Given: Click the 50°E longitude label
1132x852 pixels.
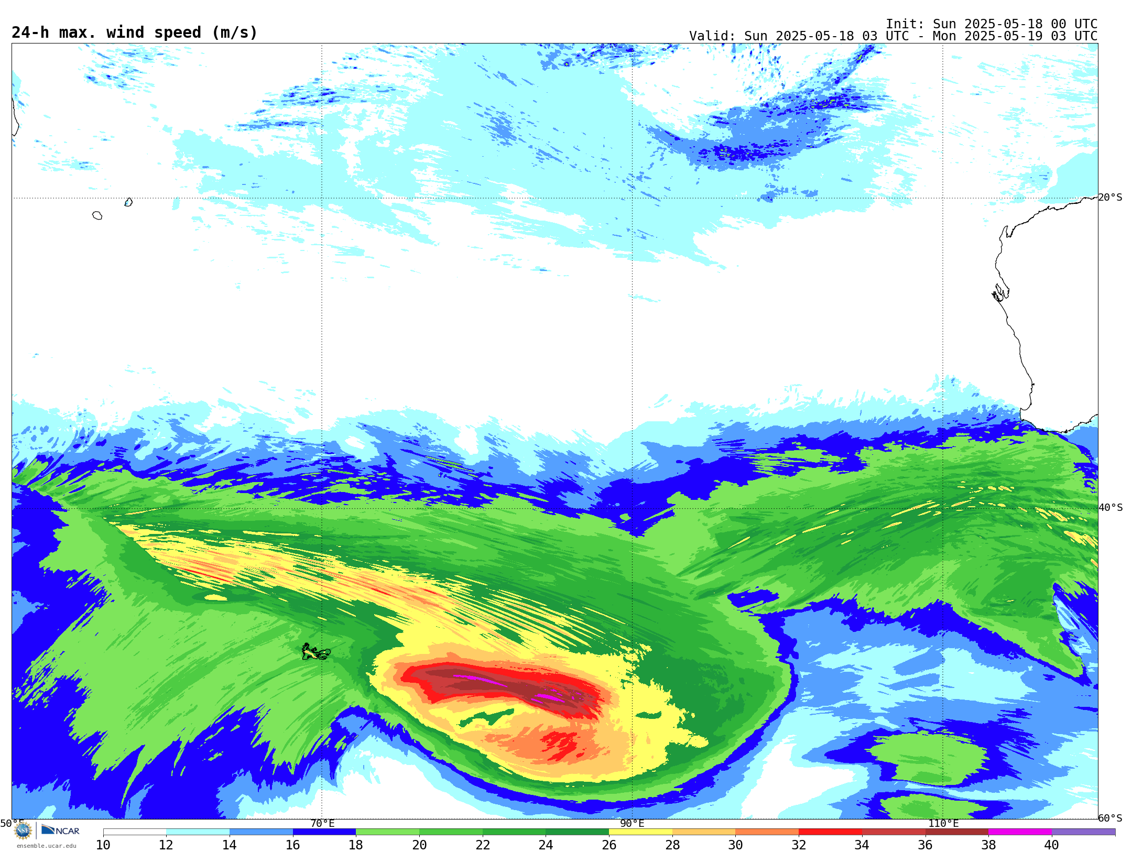Looking at the screenshot, I should (12, 823).
